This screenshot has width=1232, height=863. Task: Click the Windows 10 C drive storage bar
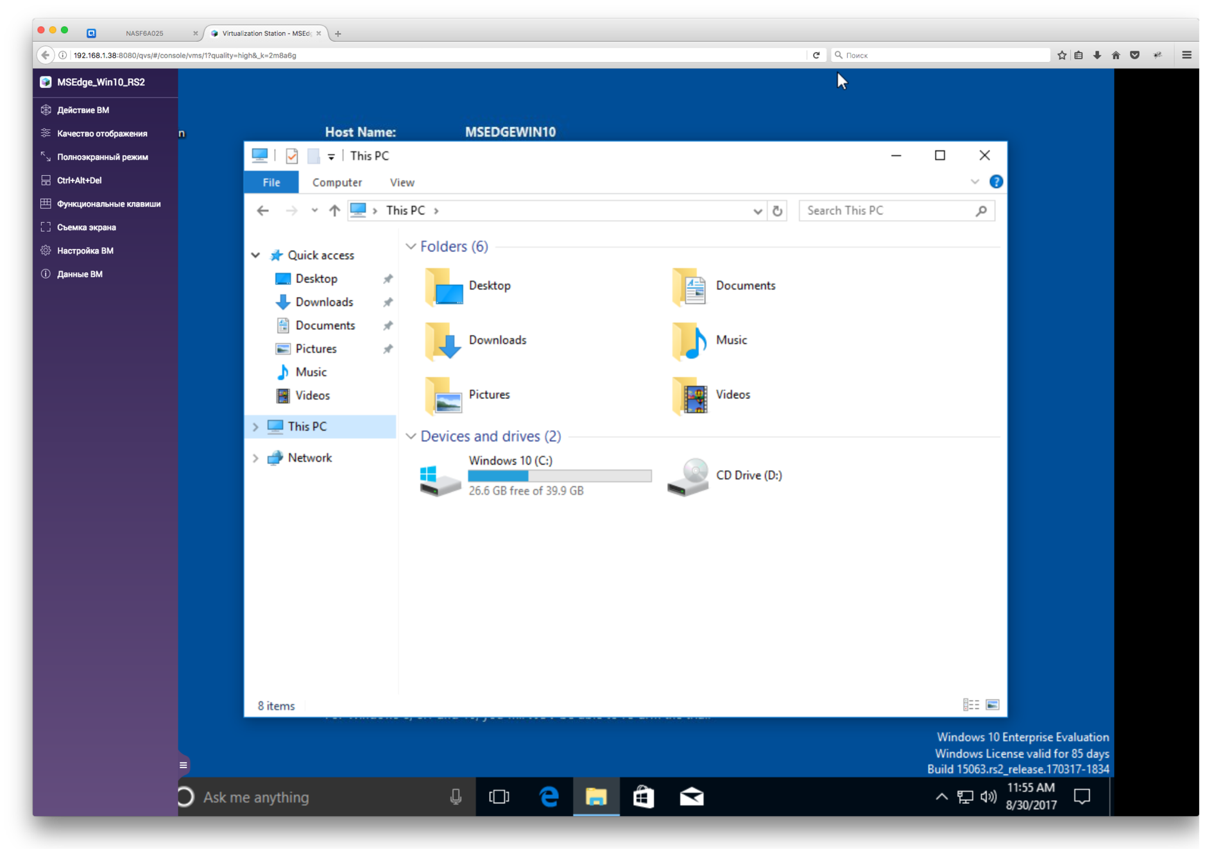pyautogui.click(x=560, y=477)
